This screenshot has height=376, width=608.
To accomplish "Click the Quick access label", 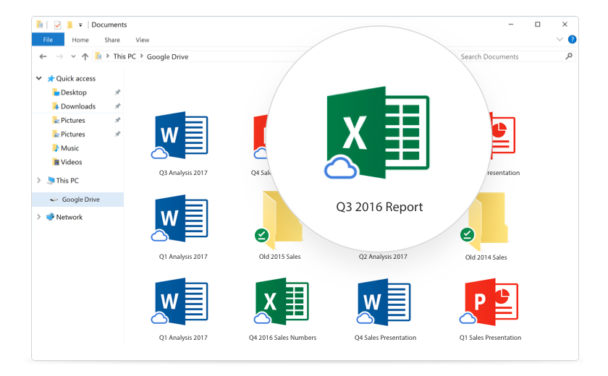I will 75,78.
